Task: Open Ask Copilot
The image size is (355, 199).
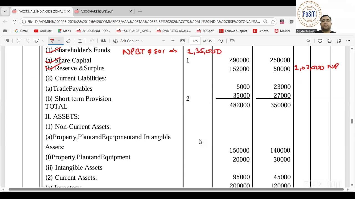Action: tap(126, 41)
